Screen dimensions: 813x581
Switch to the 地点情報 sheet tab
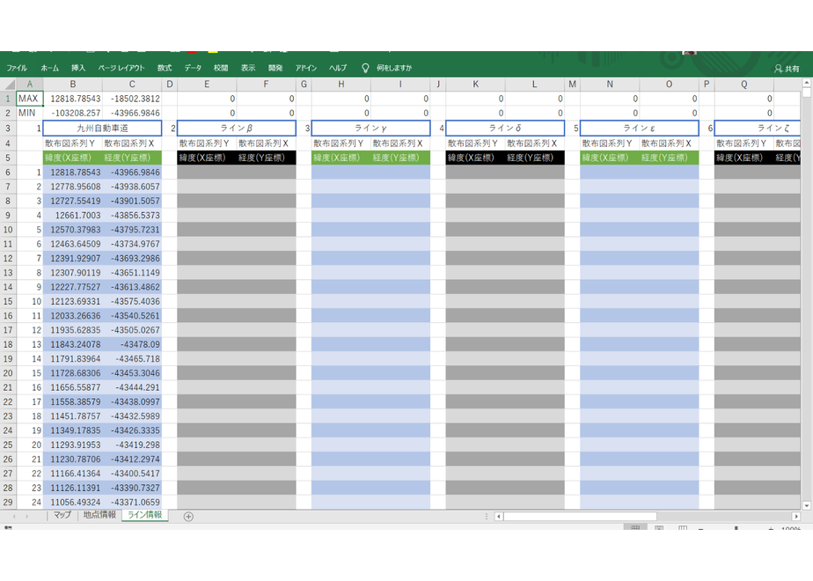coord(99,515)
